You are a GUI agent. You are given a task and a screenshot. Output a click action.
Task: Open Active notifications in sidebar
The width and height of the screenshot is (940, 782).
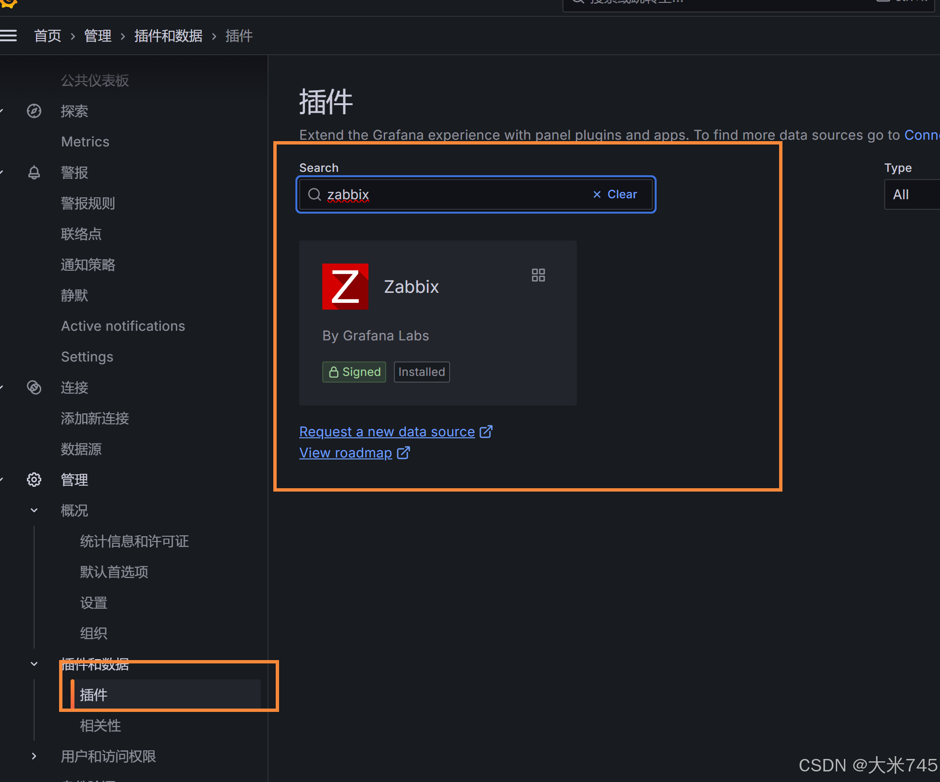(x=123, y=326)
